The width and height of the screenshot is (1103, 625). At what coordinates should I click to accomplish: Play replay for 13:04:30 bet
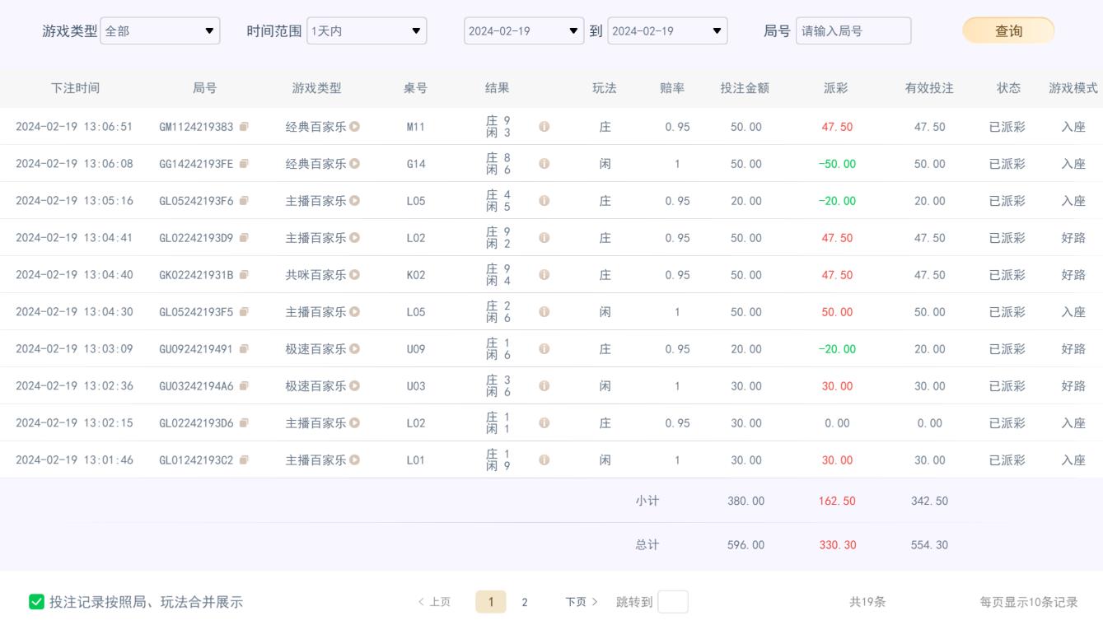tap(355, 312)
